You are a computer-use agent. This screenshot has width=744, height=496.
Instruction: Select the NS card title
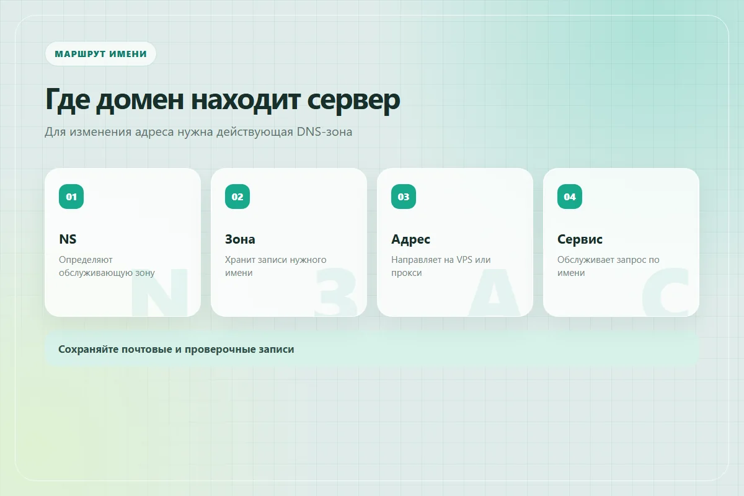(68, 239)
